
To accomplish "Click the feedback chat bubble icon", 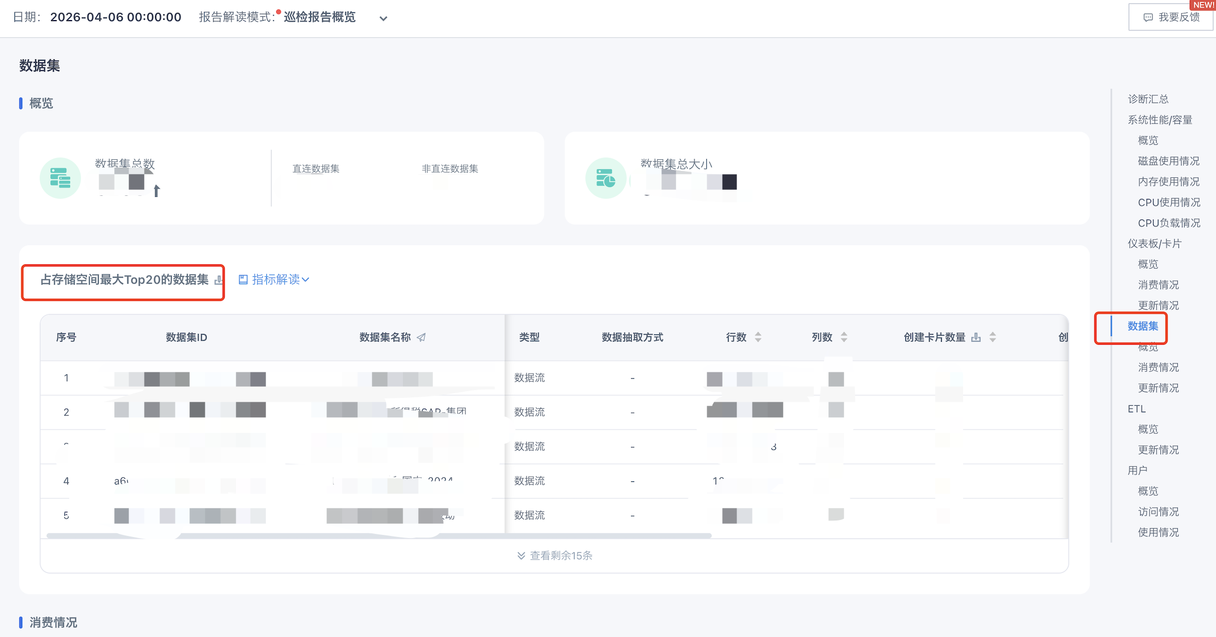I will (x=1148, y=18).
